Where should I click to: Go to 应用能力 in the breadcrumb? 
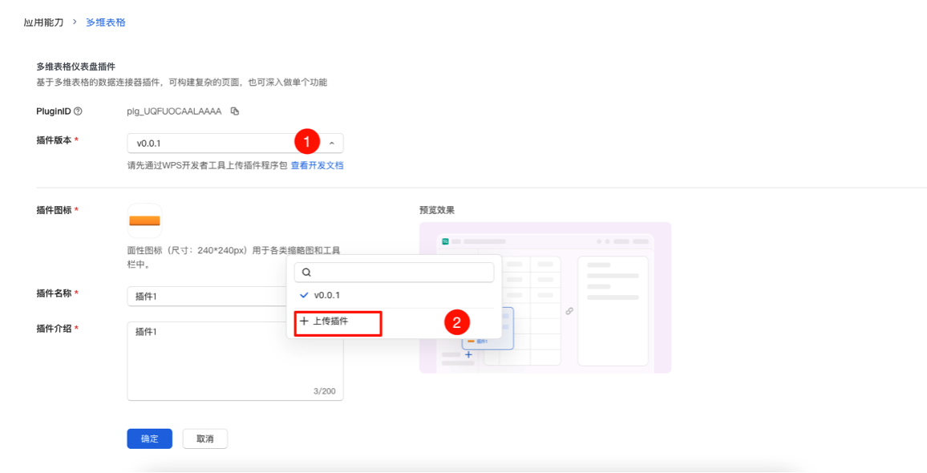coord(43,22)
